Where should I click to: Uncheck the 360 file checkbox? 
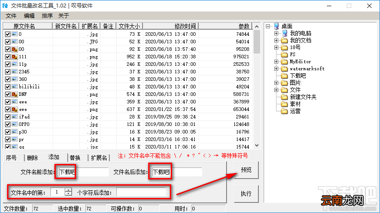tap(8, 79)
